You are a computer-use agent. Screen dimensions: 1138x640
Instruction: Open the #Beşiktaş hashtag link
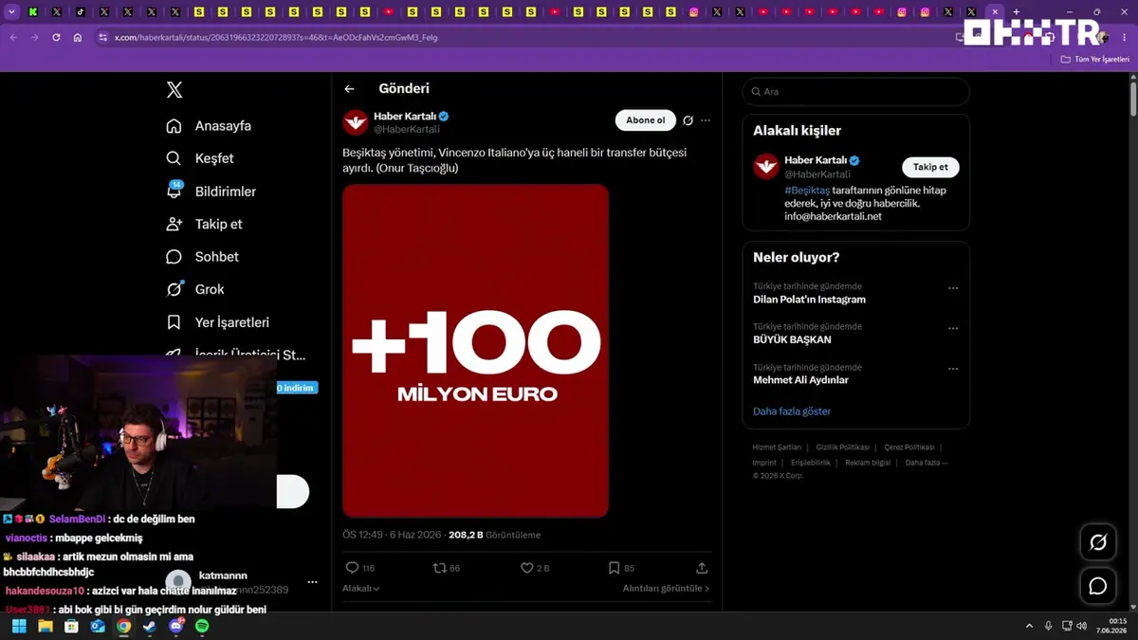pos(807,190)
